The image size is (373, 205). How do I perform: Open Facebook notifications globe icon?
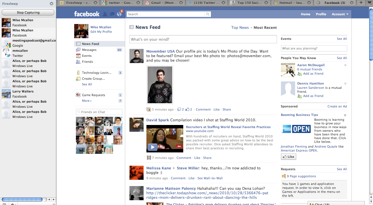[x=119, y=14]
